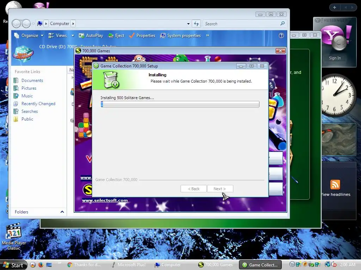Open the Start menu
The image size is (361, 270).
click(13, 265)
